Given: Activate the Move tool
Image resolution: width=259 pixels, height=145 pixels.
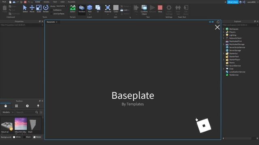Looking at the screenshot, I should [32, 9].
